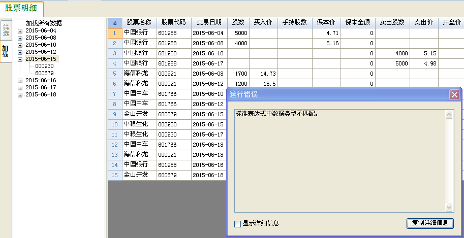The image size is (464, 238).
Task: Expand the 2015-06-16 tree node
Action: pos(20,80)
